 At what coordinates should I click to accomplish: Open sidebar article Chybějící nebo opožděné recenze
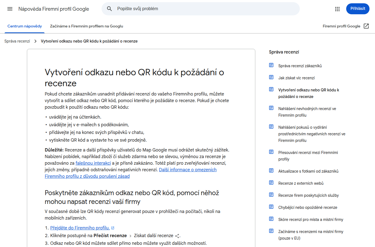[308, 207]
